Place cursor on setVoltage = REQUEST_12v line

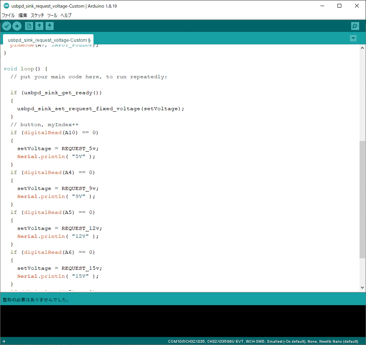click(x=60, y=228)
